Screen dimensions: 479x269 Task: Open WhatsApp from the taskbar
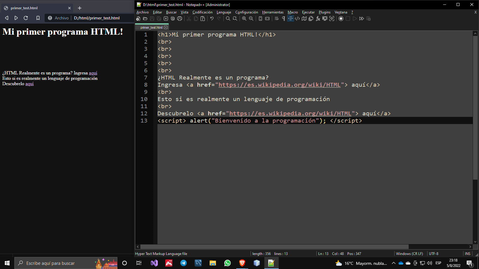coord(228,263)
